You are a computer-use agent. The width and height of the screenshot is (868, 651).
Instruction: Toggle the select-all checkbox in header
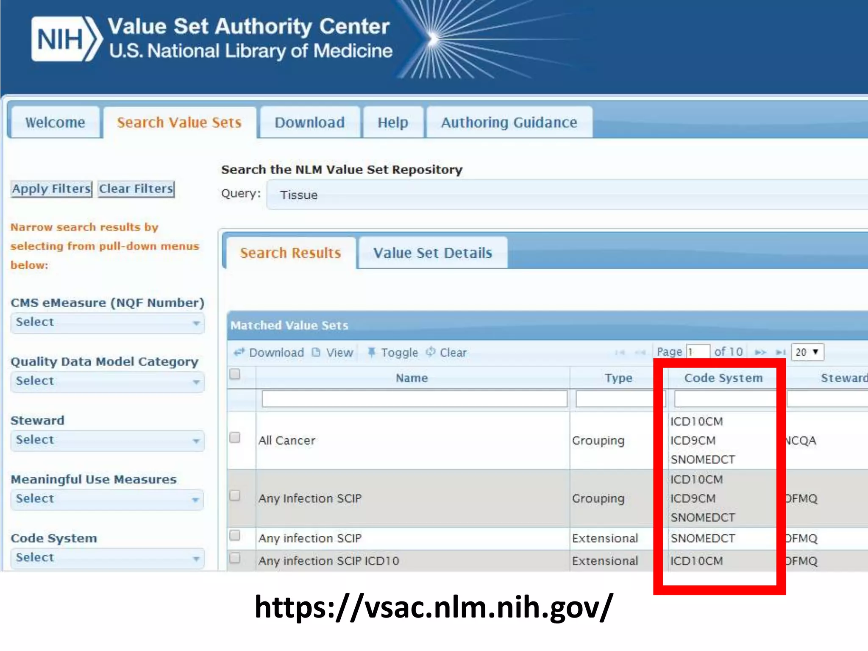tap(235, 374)
